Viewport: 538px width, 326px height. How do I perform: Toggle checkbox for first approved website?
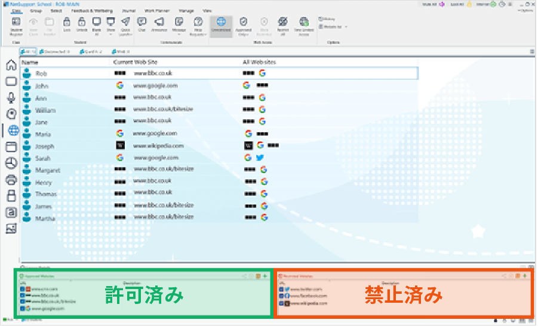click(23, 289)
